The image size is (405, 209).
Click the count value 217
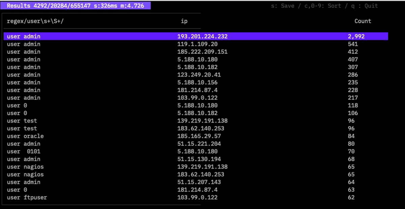tap(353, 98)
